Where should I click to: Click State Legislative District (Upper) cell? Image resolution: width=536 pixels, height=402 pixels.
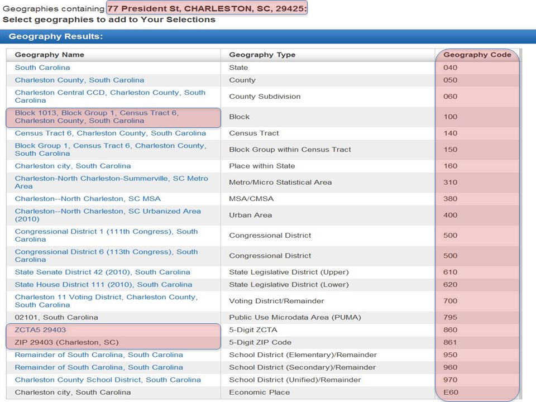[289, 272]
